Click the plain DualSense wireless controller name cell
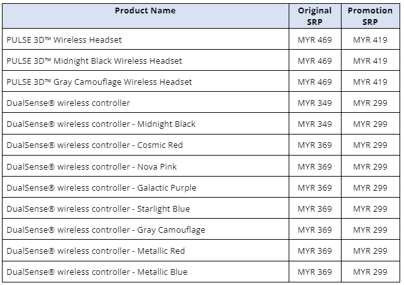This screenshot has width=404, height=285. tap(68, 103)
